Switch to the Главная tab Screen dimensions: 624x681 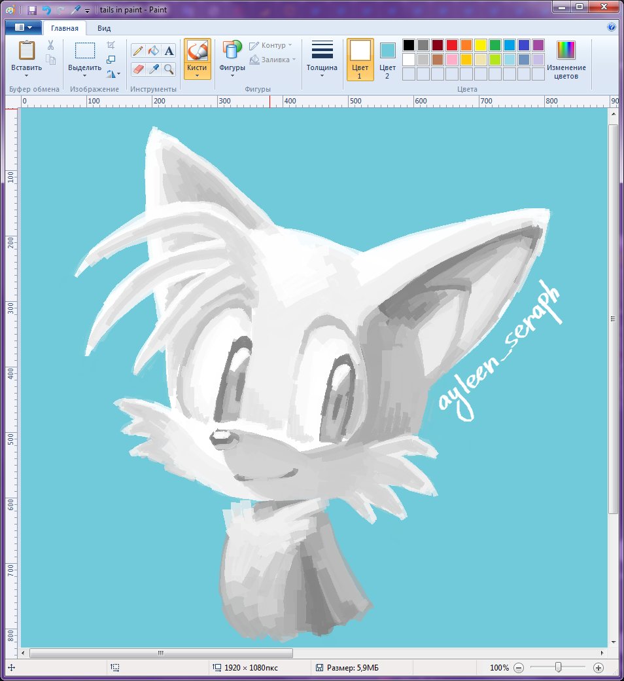click(x=65, y=28)
